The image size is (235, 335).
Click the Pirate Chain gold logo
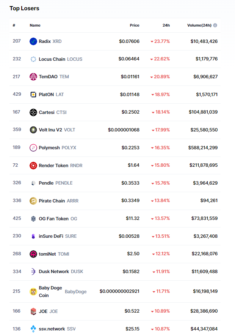tap(33, 201)
